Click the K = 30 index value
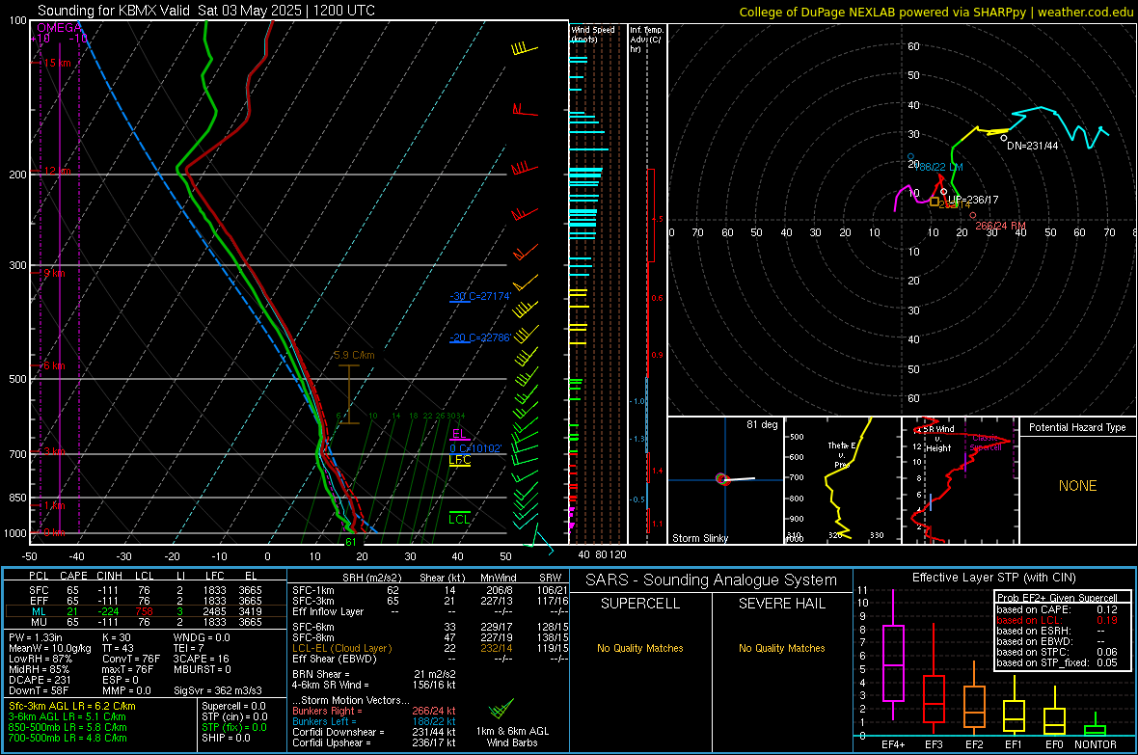Viewport: 1138px width, 755px height. click(117, 637)
